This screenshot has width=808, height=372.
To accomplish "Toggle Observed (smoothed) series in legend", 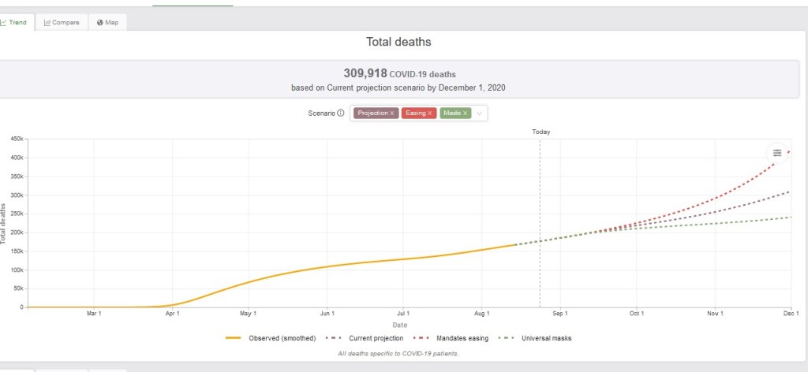I will (282, 338).
